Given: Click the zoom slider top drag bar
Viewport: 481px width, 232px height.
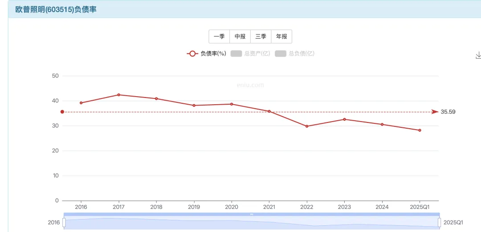Looking at the screenshot, I should pos(252,214).
